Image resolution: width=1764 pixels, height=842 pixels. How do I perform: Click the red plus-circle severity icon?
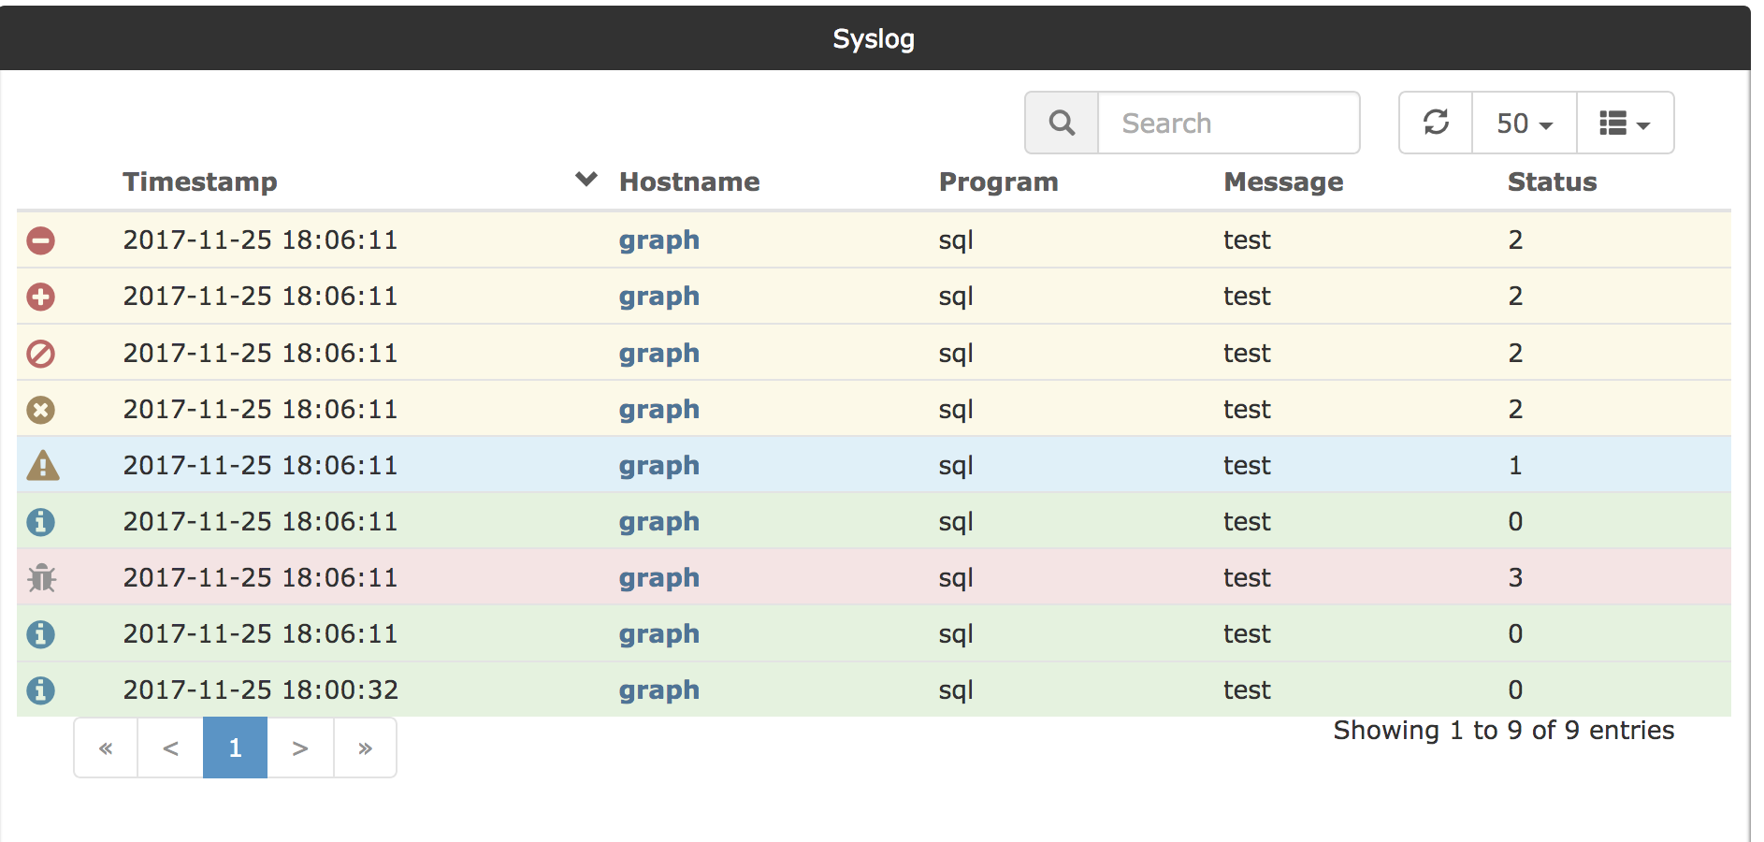click(x=40, y=297)
